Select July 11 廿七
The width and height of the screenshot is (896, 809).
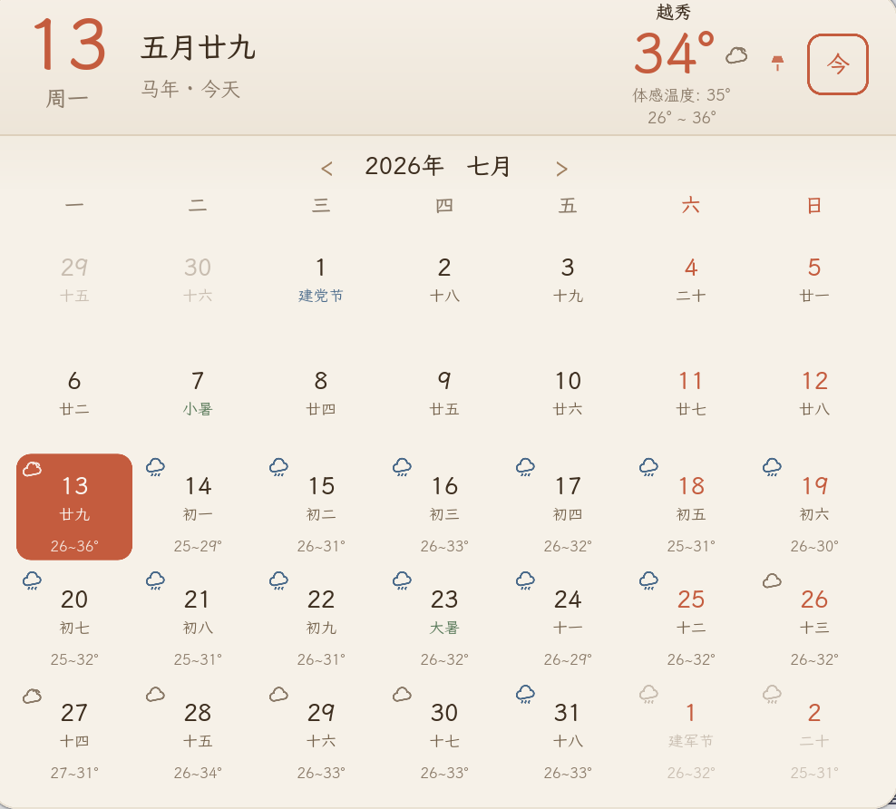click(691, 393)
